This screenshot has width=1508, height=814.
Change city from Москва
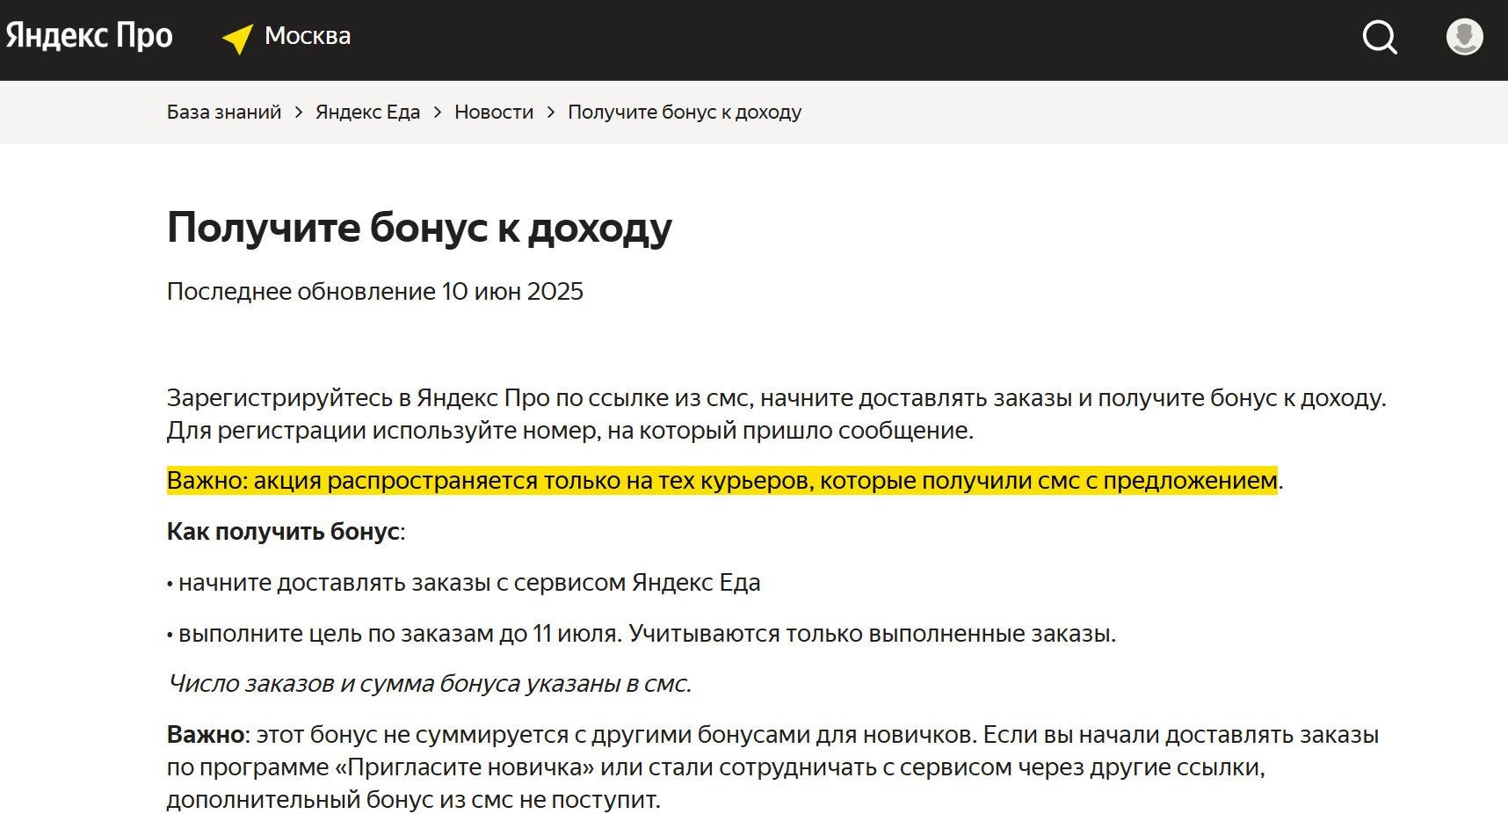[308, 36]
